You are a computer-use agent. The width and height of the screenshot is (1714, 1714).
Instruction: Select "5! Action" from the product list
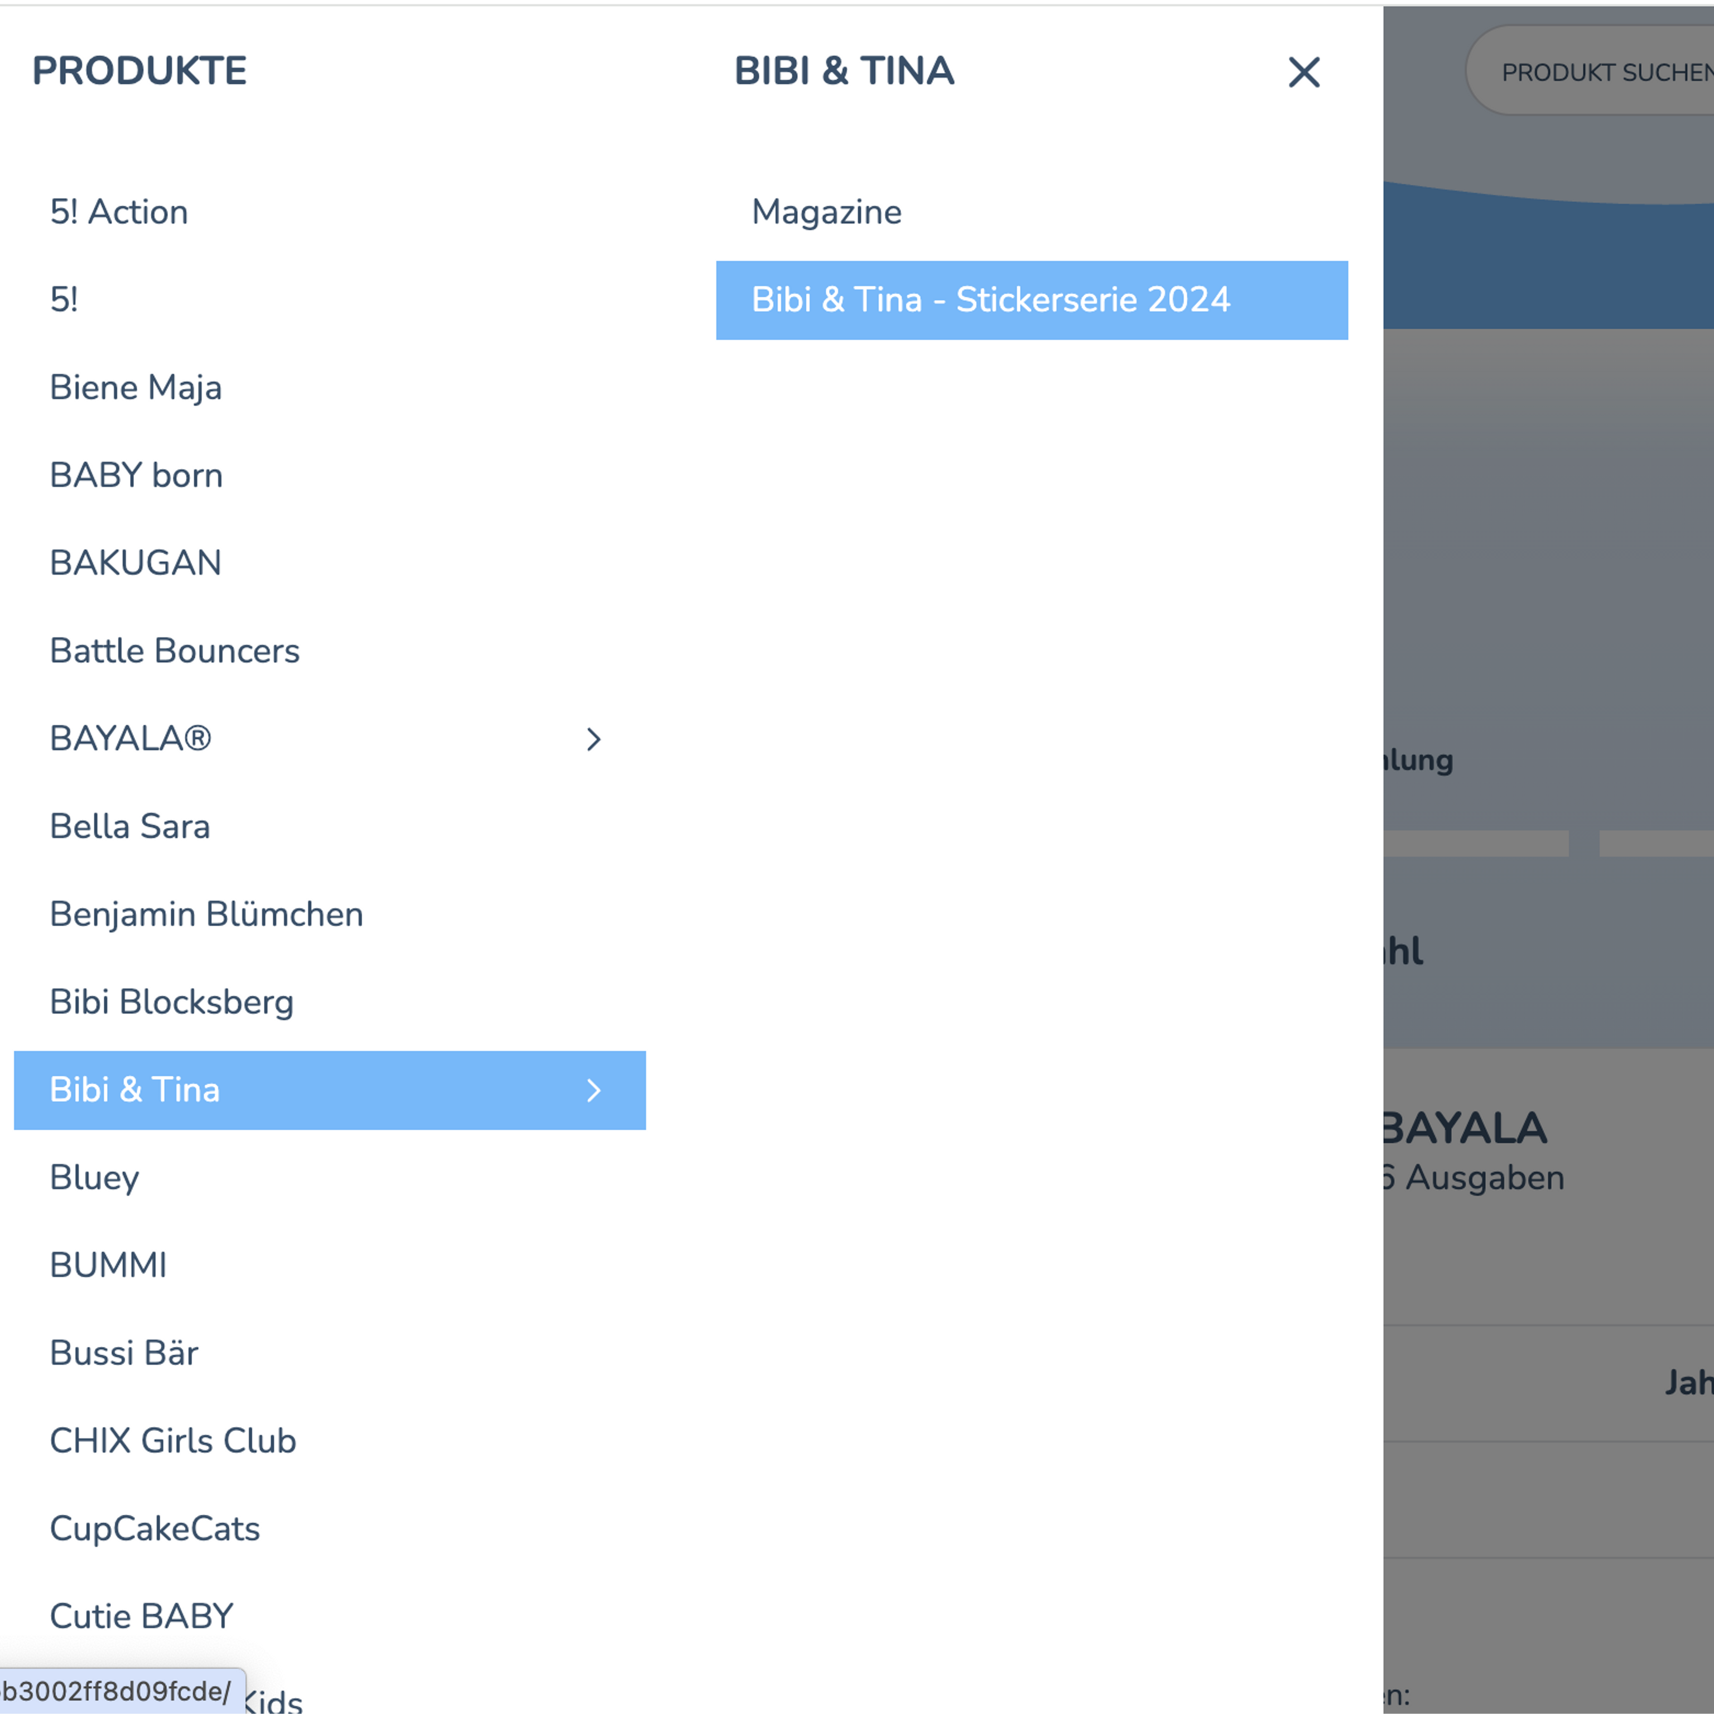[x=119, y=212]
